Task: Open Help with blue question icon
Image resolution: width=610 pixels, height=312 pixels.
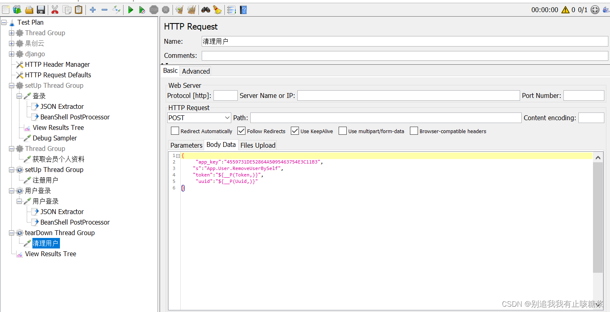Action: click(x=243, y=10)
